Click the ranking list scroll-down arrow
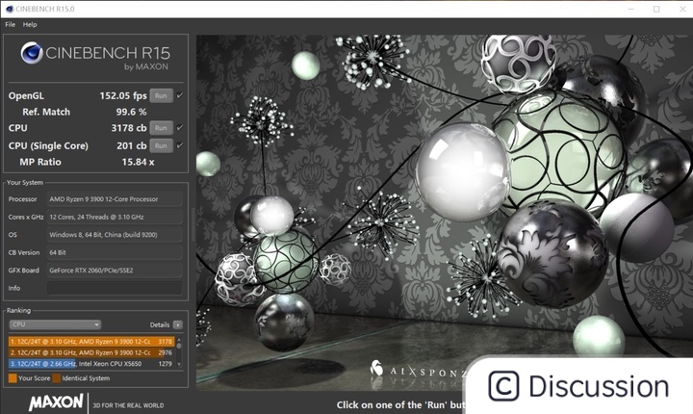The image size is (693, 414). tap(179, 365)
